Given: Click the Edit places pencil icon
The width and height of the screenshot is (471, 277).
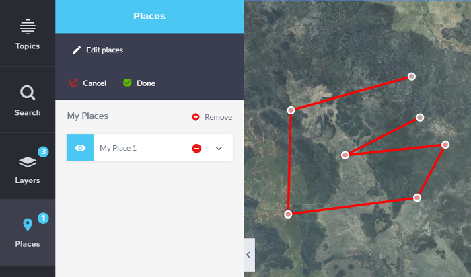Looking at the screenshot, I should [x=77, y=50].
